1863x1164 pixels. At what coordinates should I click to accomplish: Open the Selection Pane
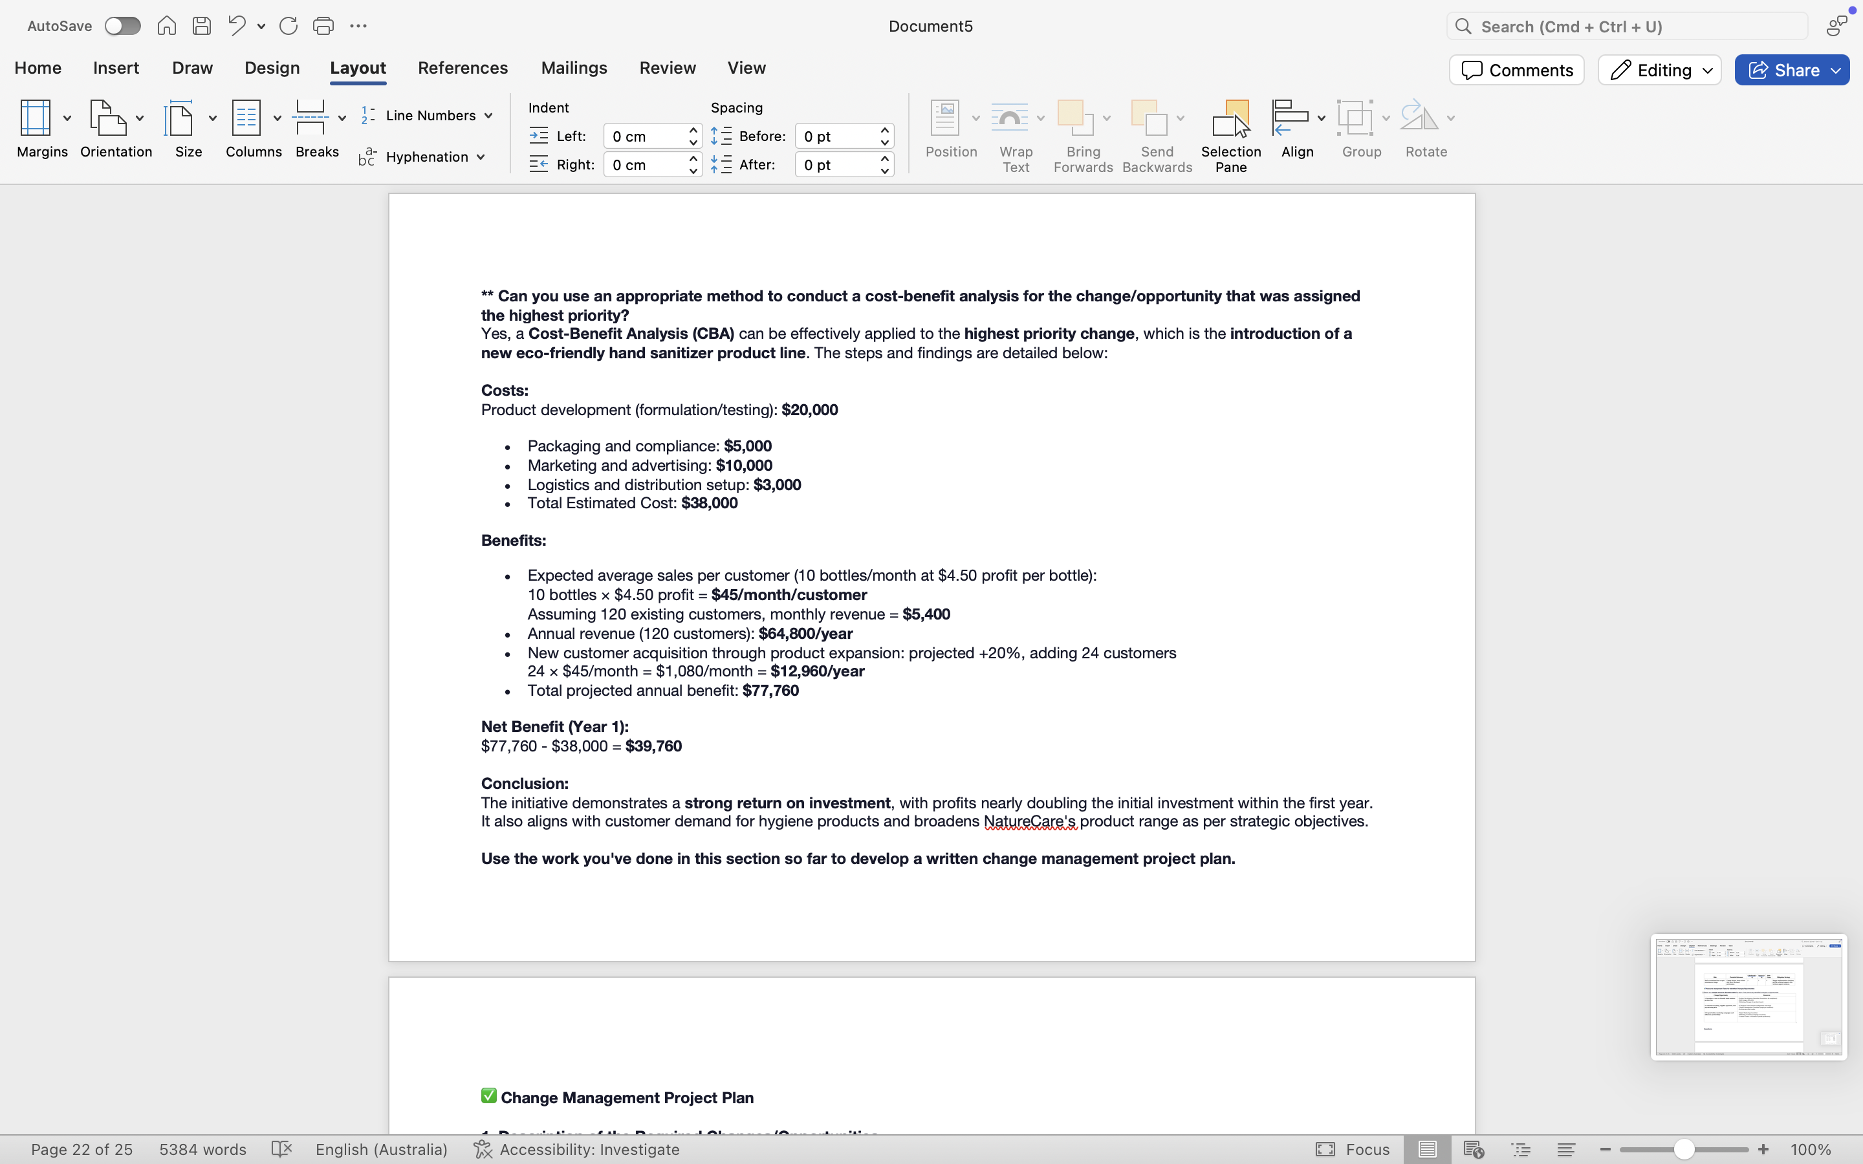1230,136
